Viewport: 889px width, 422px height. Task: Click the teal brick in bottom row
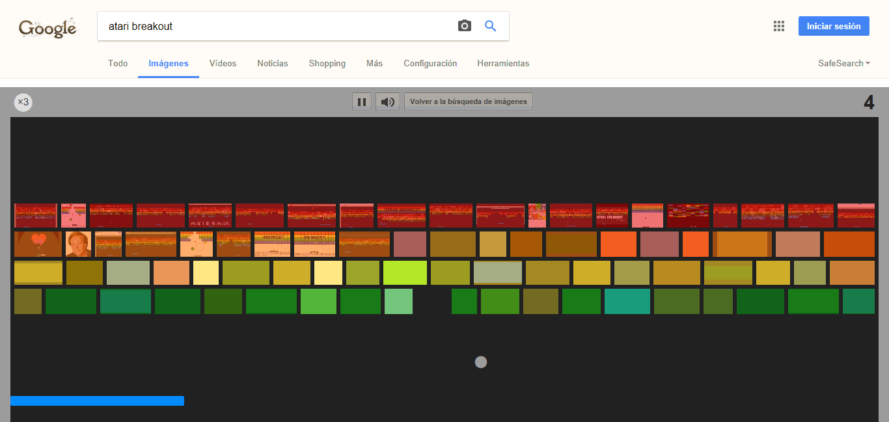(627, 302)
